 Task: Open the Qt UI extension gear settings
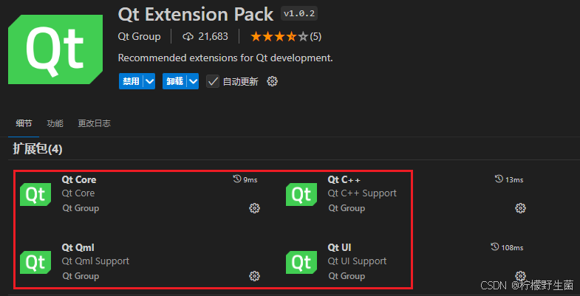pyautogui.click(x=520, y=276)
